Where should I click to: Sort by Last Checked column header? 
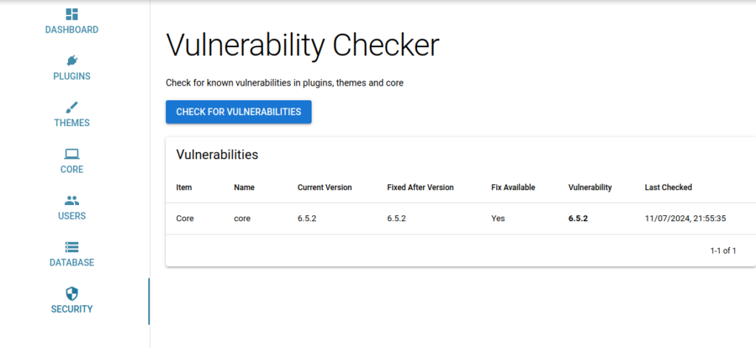668,188
